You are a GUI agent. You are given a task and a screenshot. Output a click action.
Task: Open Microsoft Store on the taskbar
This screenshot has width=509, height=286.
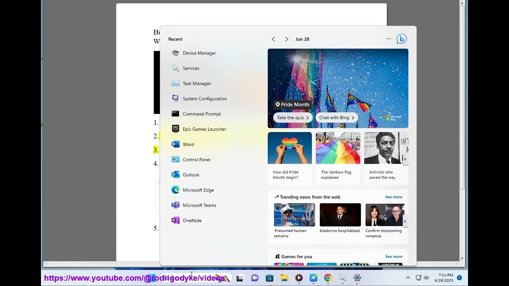[x=270, y=278]
